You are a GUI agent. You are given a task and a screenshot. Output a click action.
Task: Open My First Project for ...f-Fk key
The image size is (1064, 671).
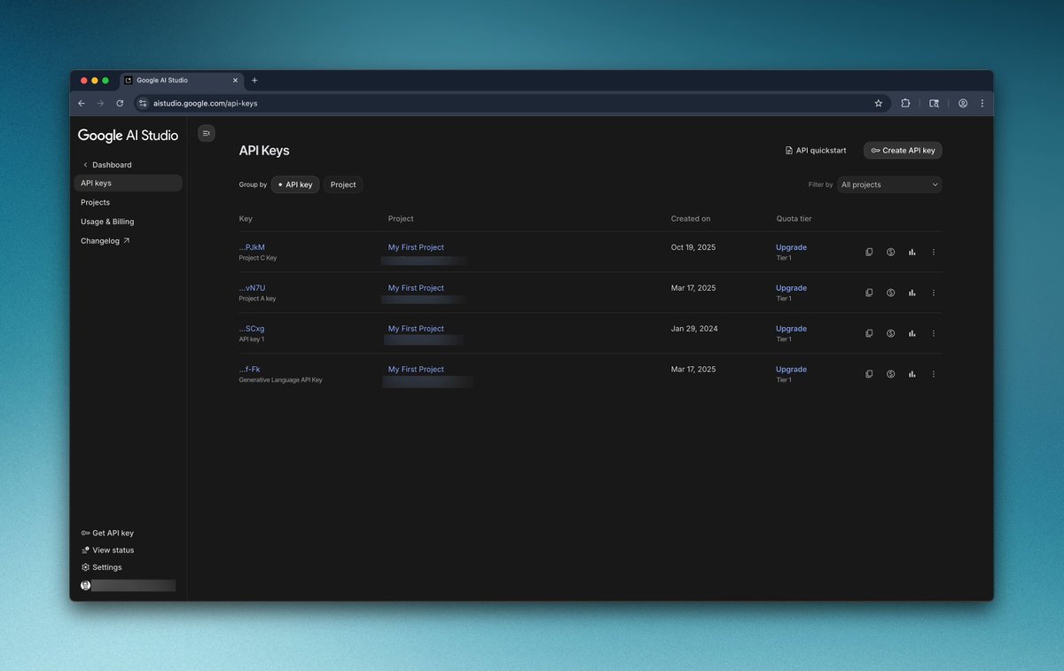pos(416,370)
